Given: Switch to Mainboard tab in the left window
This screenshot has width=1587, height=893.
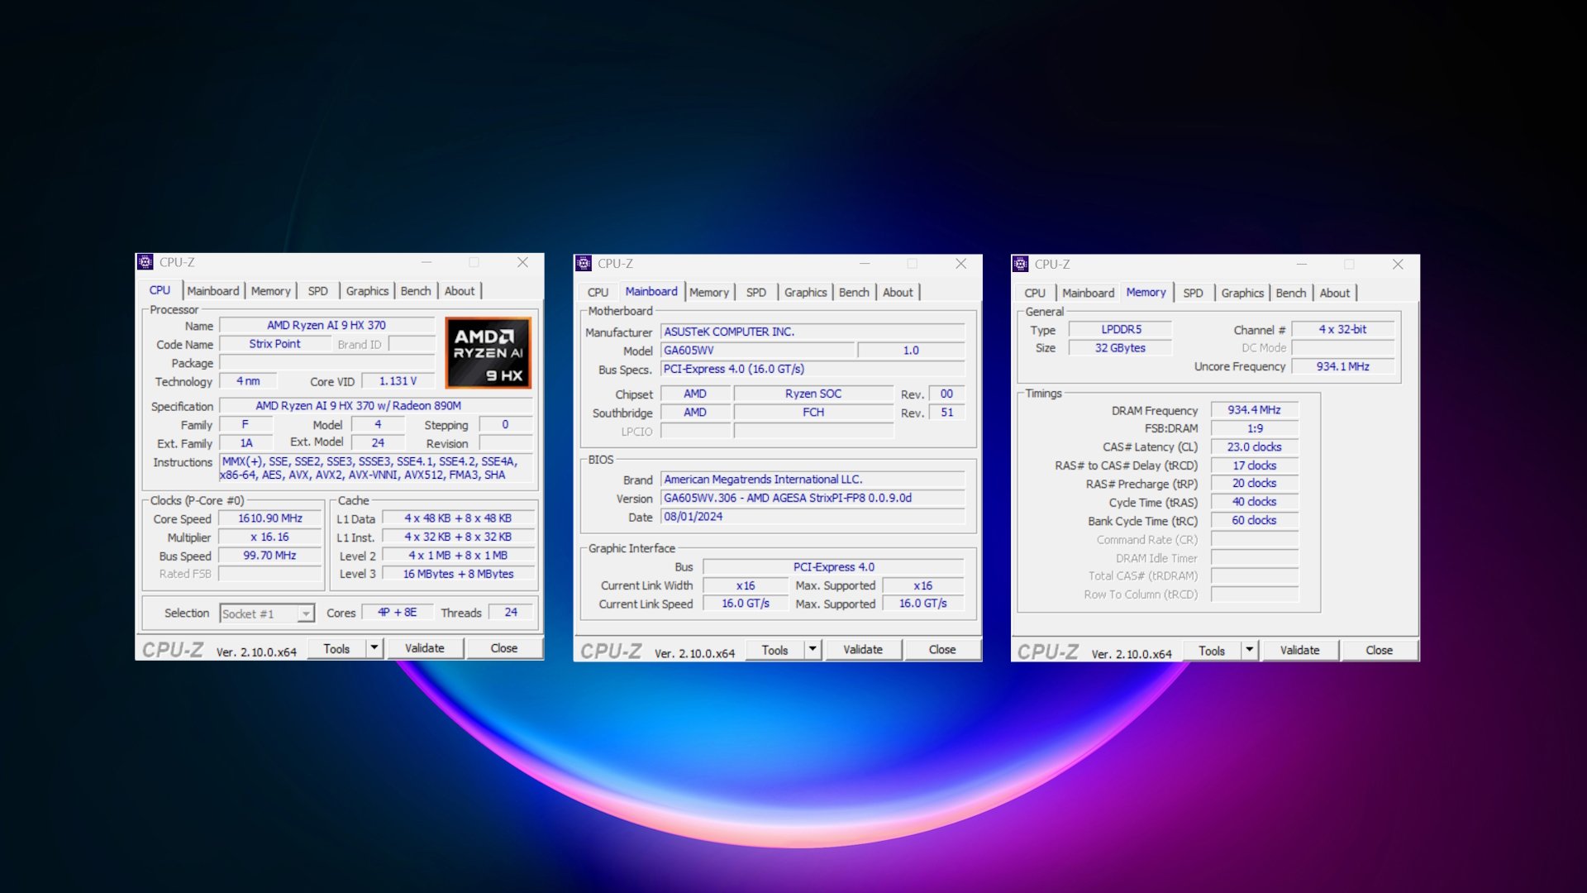Looking at the screenshot, I should 213,291.
